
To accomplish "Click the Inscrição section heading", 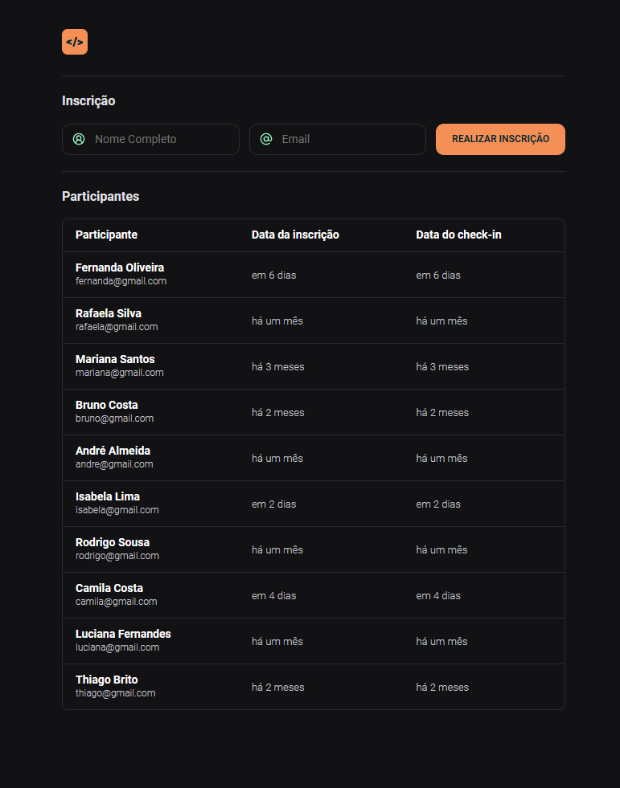I will pyautogui.click(x=88, y=101).
